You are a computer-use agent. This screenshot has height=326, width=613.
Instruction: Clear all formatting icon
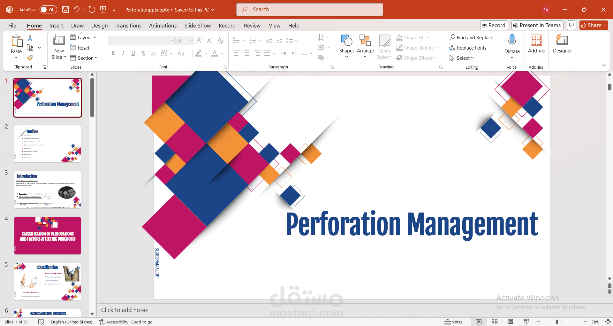point(220,40)
